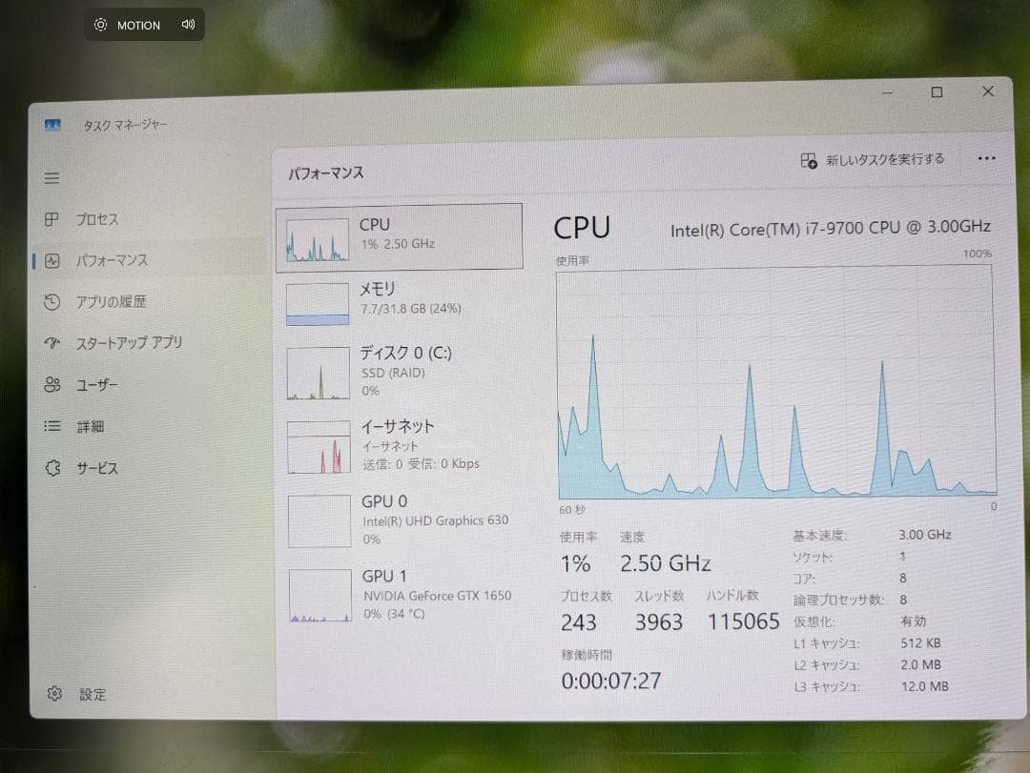Click the イーサネット resource title
1030x773 pixels.
(398, 426)
